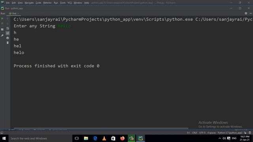The width and height of the screenshot is (253, 142).
Task: Click the ENG language indicator
Action: 234,138
